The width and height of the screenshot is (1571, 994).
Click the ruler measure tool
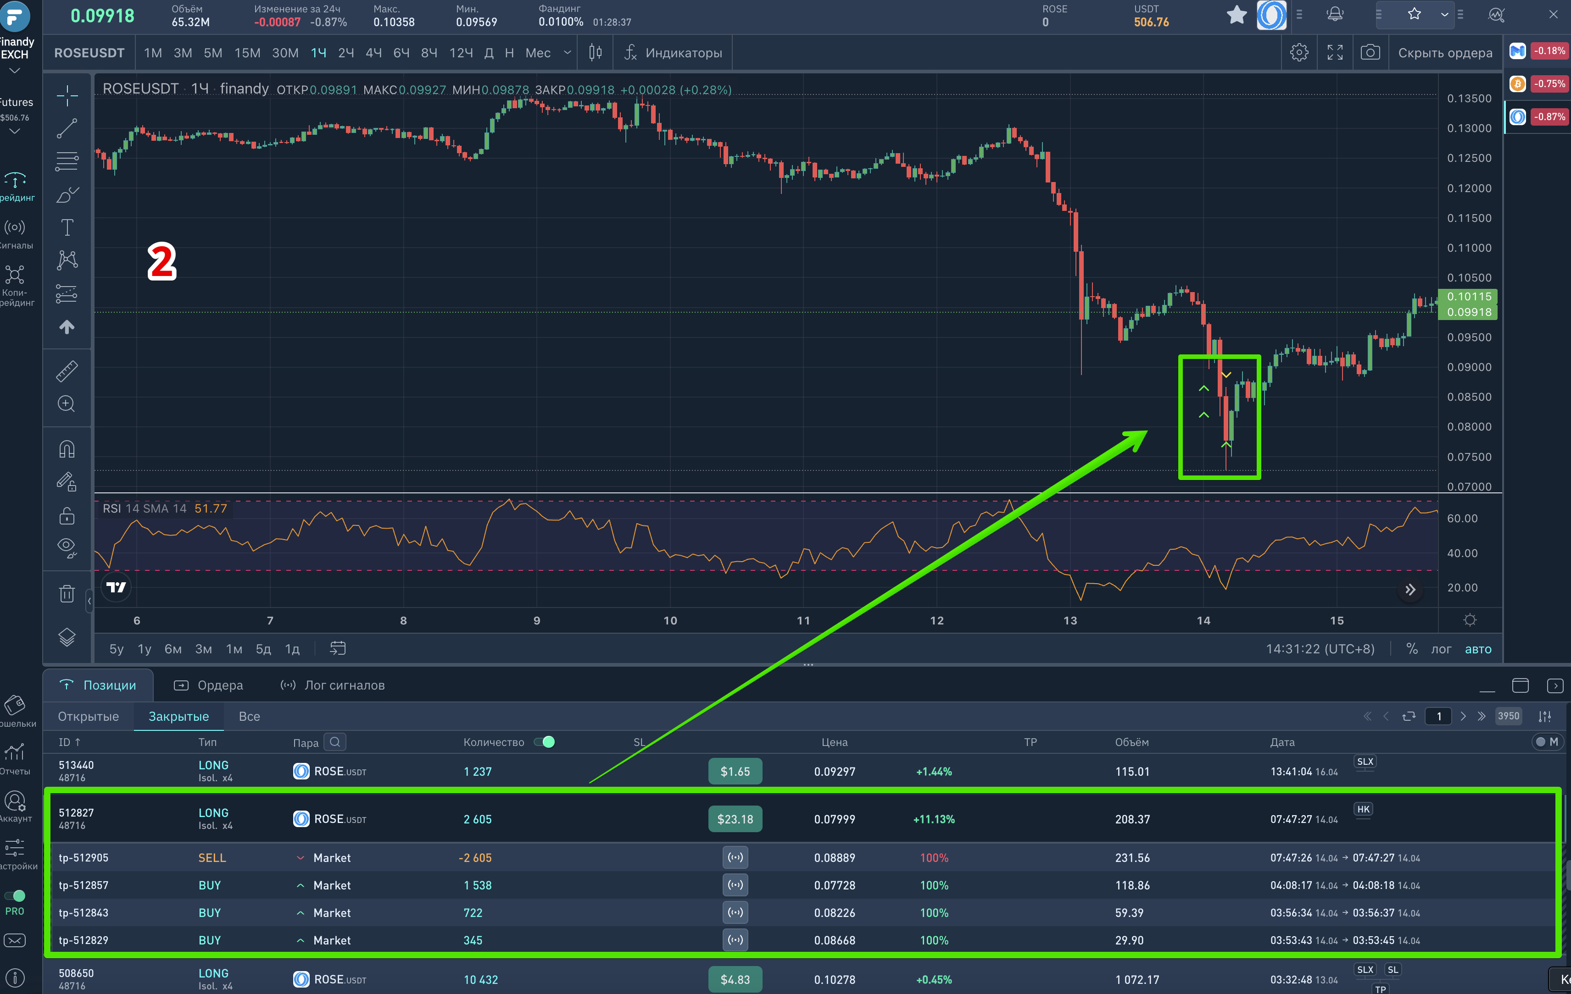[67, 371]
